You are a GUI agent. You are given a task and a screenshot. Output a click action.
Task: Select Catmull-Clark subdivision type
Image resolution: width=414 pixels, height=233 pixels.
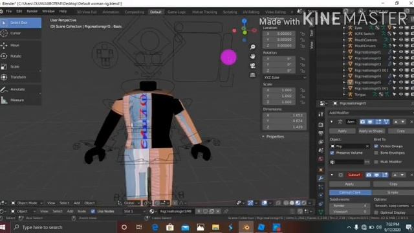tap(350, 193)
